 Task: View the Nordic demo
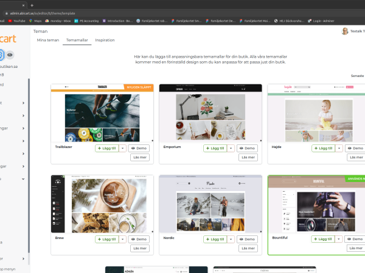[247, 240]
